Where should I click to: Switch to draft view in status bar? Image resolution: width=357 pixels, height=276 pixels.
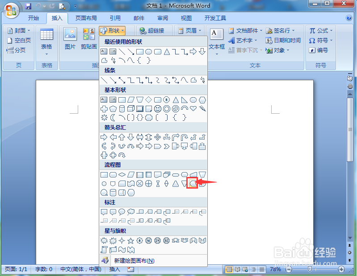[262, 269]
